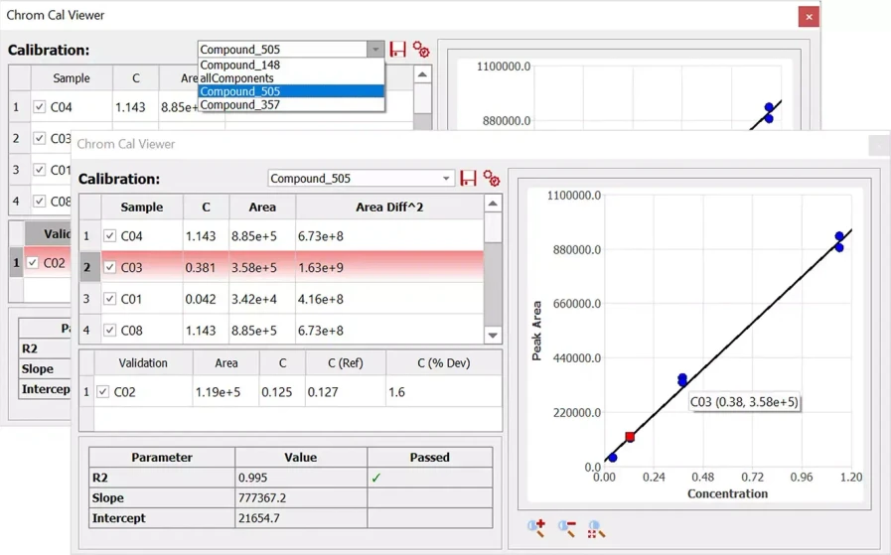Image resolution: width=891 pixels, height=555 pixels.
Task: Click validation area cell 1.19e+5
Action: [226, 392]
